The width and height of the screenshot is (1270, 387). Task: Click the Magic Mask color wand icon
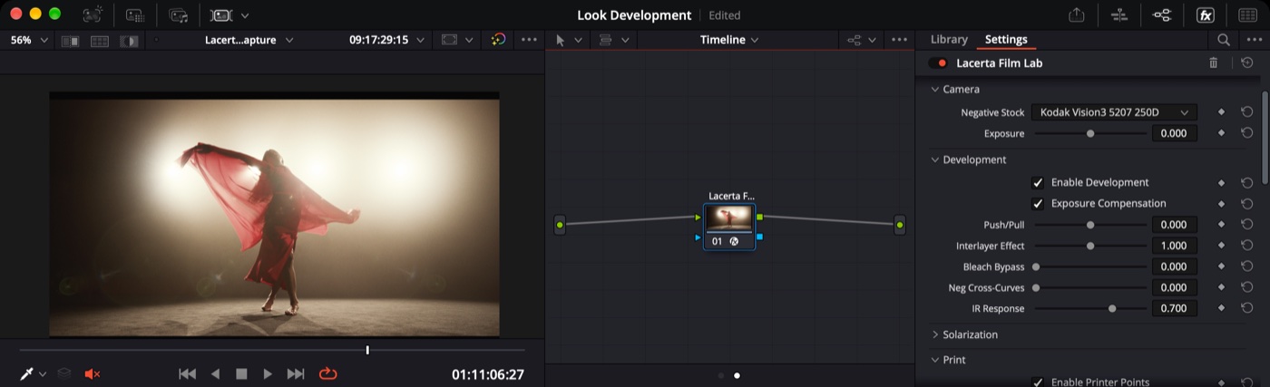(x=498, y=40)
